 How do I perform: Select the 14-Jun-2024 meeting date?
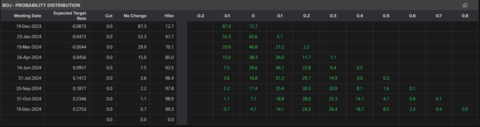pyautogui.click(x=29, y=68)
